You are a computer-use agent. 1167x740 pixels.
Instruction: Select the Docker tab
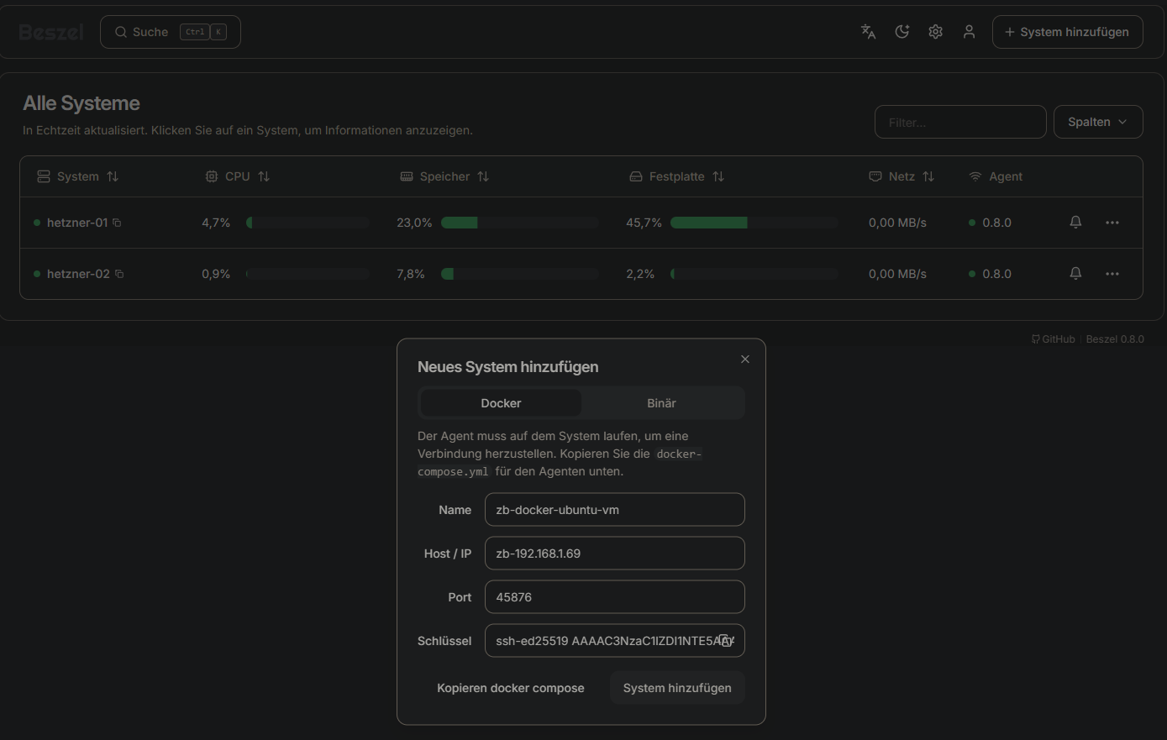[501, 403]
